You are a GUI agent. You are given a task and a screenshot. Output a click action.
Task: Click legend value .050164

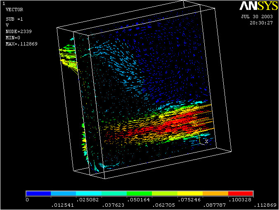coord(139,200)
